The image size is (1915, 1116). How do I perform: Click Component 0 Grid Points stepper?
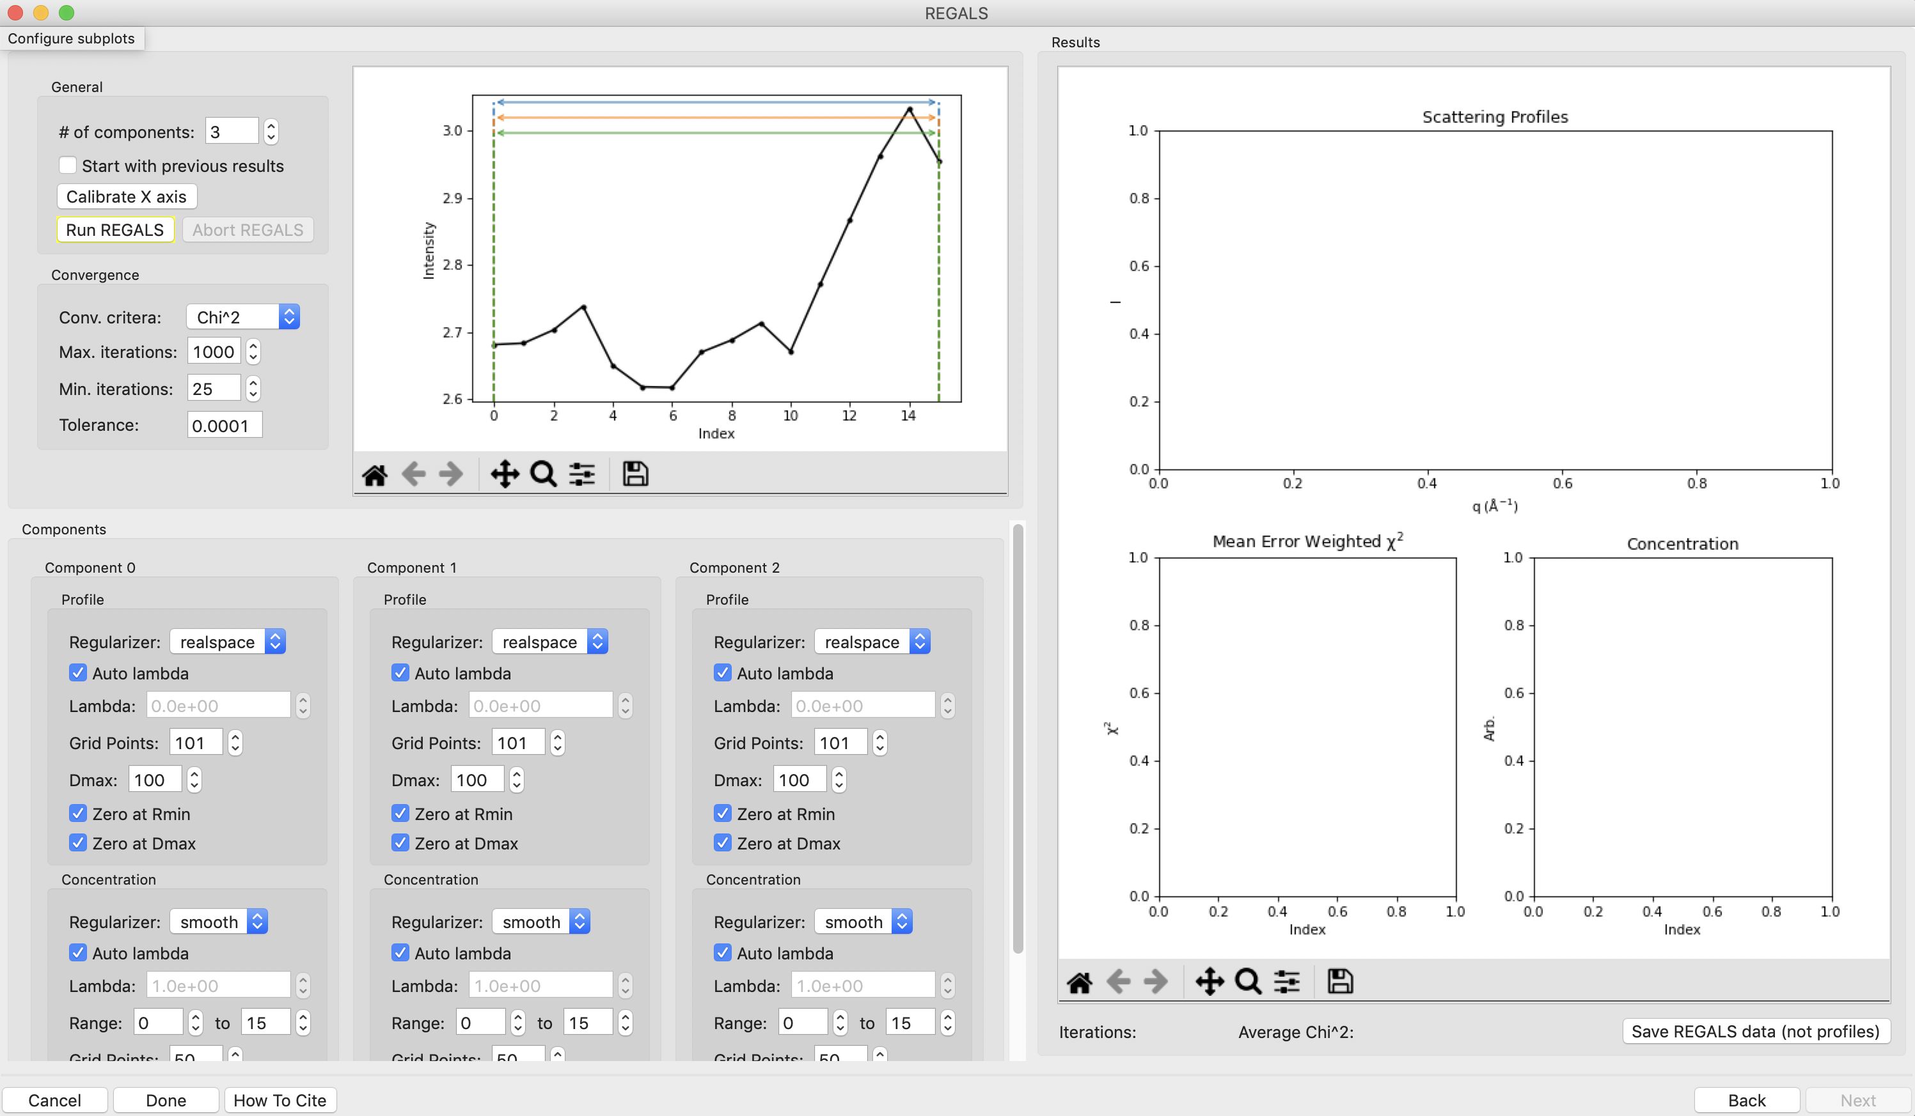pyautogui.click(x=235, y=743)
